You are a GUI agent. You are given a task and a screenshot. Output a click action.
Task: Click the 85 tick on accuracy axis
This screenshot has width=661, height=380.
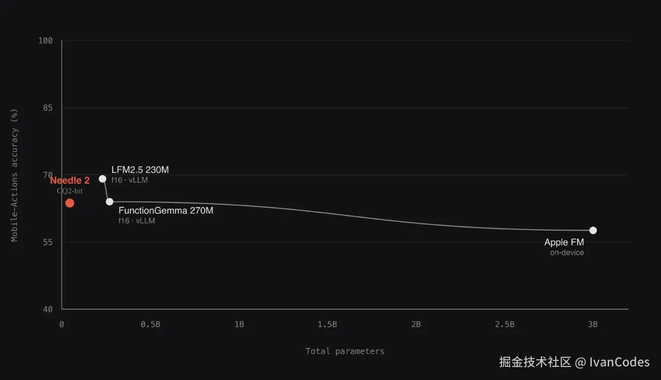click(48, 108)
